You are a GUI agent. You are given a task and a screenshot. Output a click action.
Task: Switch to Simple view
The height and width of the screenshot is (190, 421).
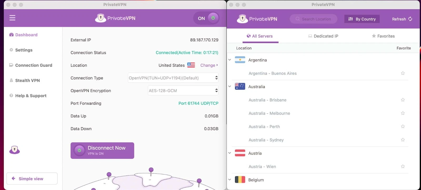[x=32, y=179]
